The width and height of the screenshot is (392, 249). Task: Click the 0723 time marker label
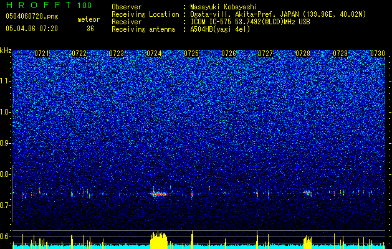click(x=117, y=54)
